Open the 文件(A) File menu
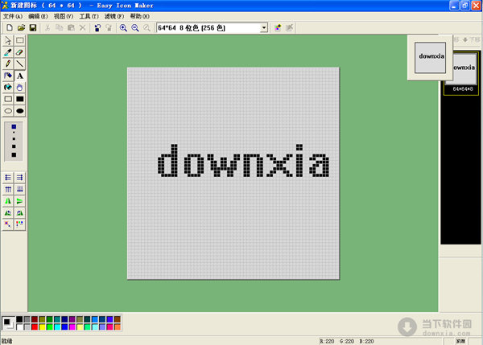The height and width of the screenshot is (345, 483). (x=13, y=16)
